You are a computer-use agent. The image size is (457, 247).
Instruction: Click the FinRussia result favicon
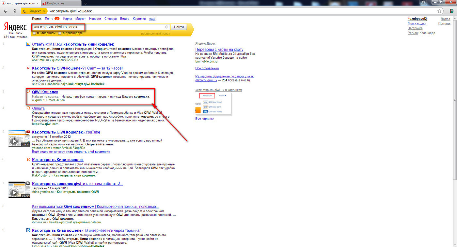click(28, 230)
